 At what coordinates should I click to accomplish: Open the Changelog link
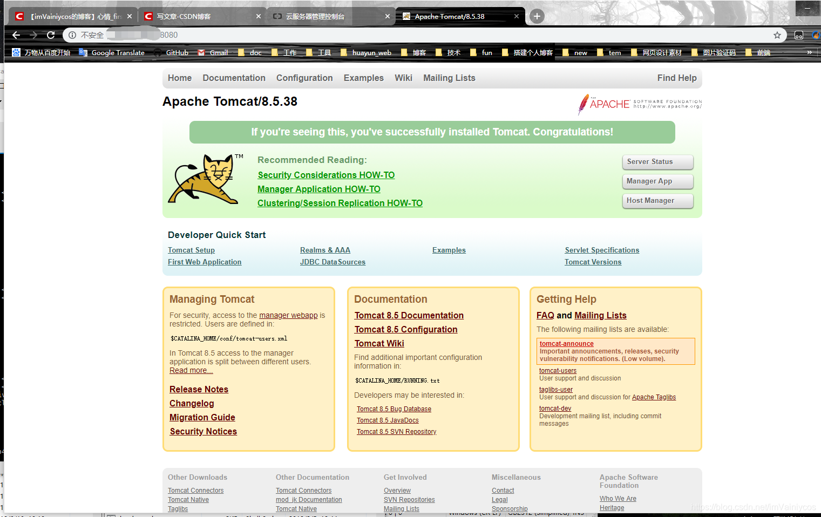[x=192, y=403]
